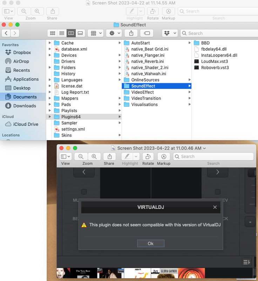The width and height of the screenshot is (258, 281).
Task: Open title dropdown of 11.00.46 screenshot window
Action: (204, 148)
